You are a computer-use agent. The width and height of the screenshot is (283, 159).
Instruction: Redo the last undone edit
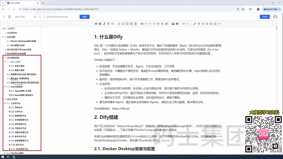(x=188, y=24)
